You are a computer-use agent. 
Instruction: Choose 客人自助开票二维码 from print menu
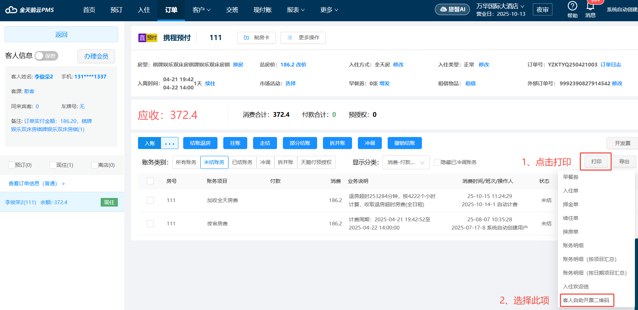[x=586, y=300]
